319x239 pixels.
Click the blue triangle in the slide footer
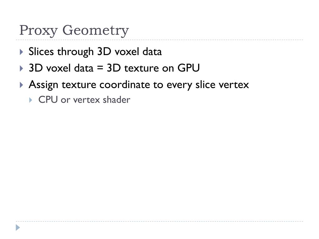[x=18, y=227]
